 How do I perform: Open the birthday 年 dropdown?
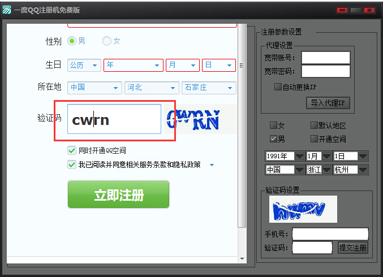tap(134, 65)
